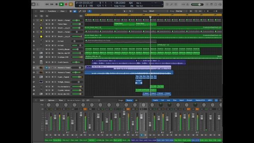Mute the Starlit Cavern track
The width and height of the screenshot is (254, 143).
[x=46, y=62]
